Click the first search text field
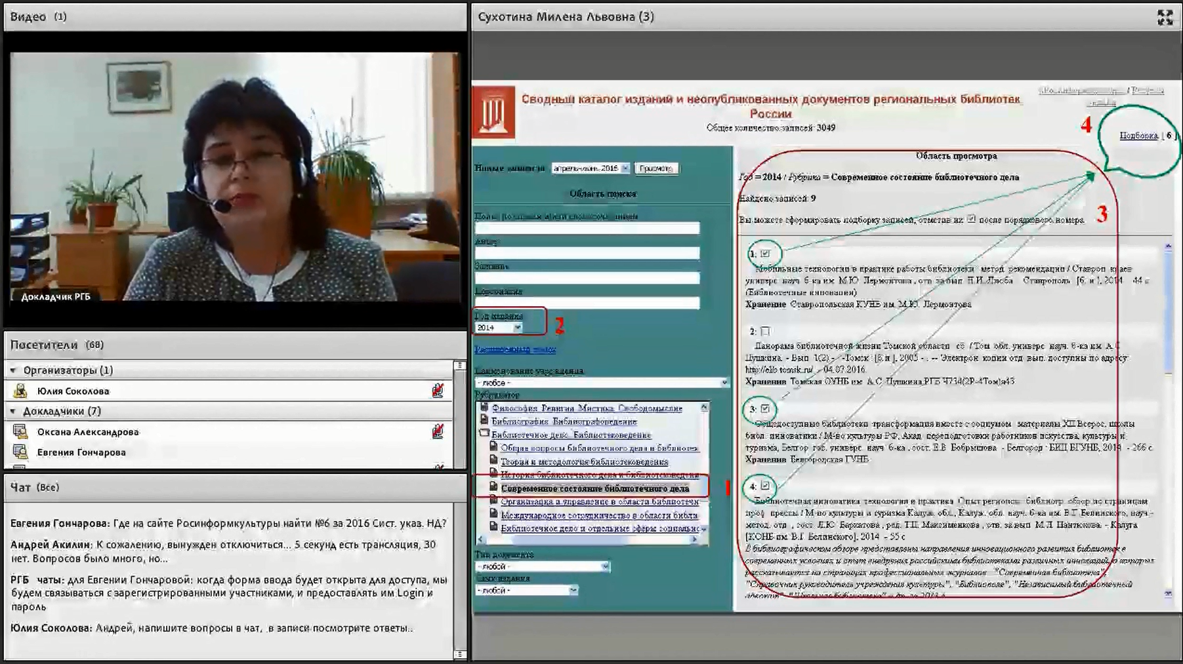The width and height of the screenshot is (1183, 664). point(587,228)
